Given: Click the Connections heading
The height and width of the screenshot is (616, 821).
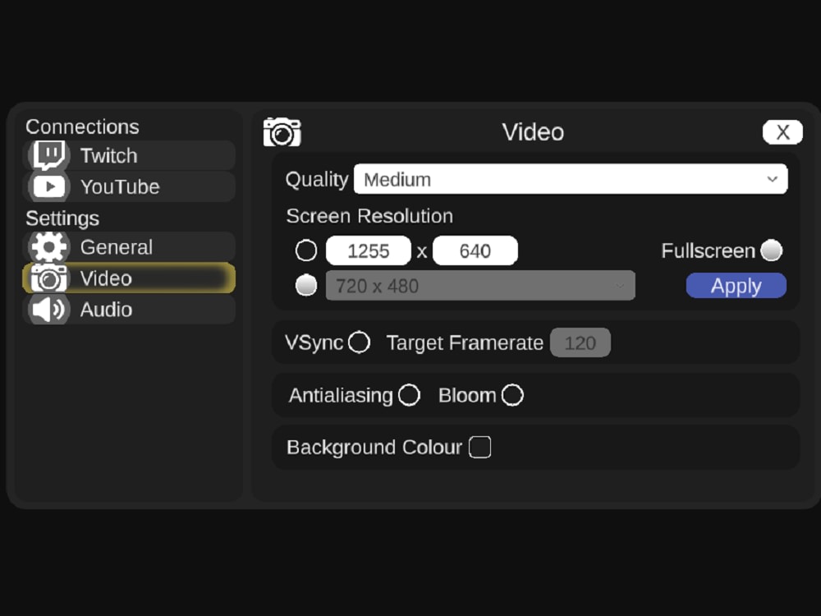Looking at the screenshot, I should (x=82, y=126).
